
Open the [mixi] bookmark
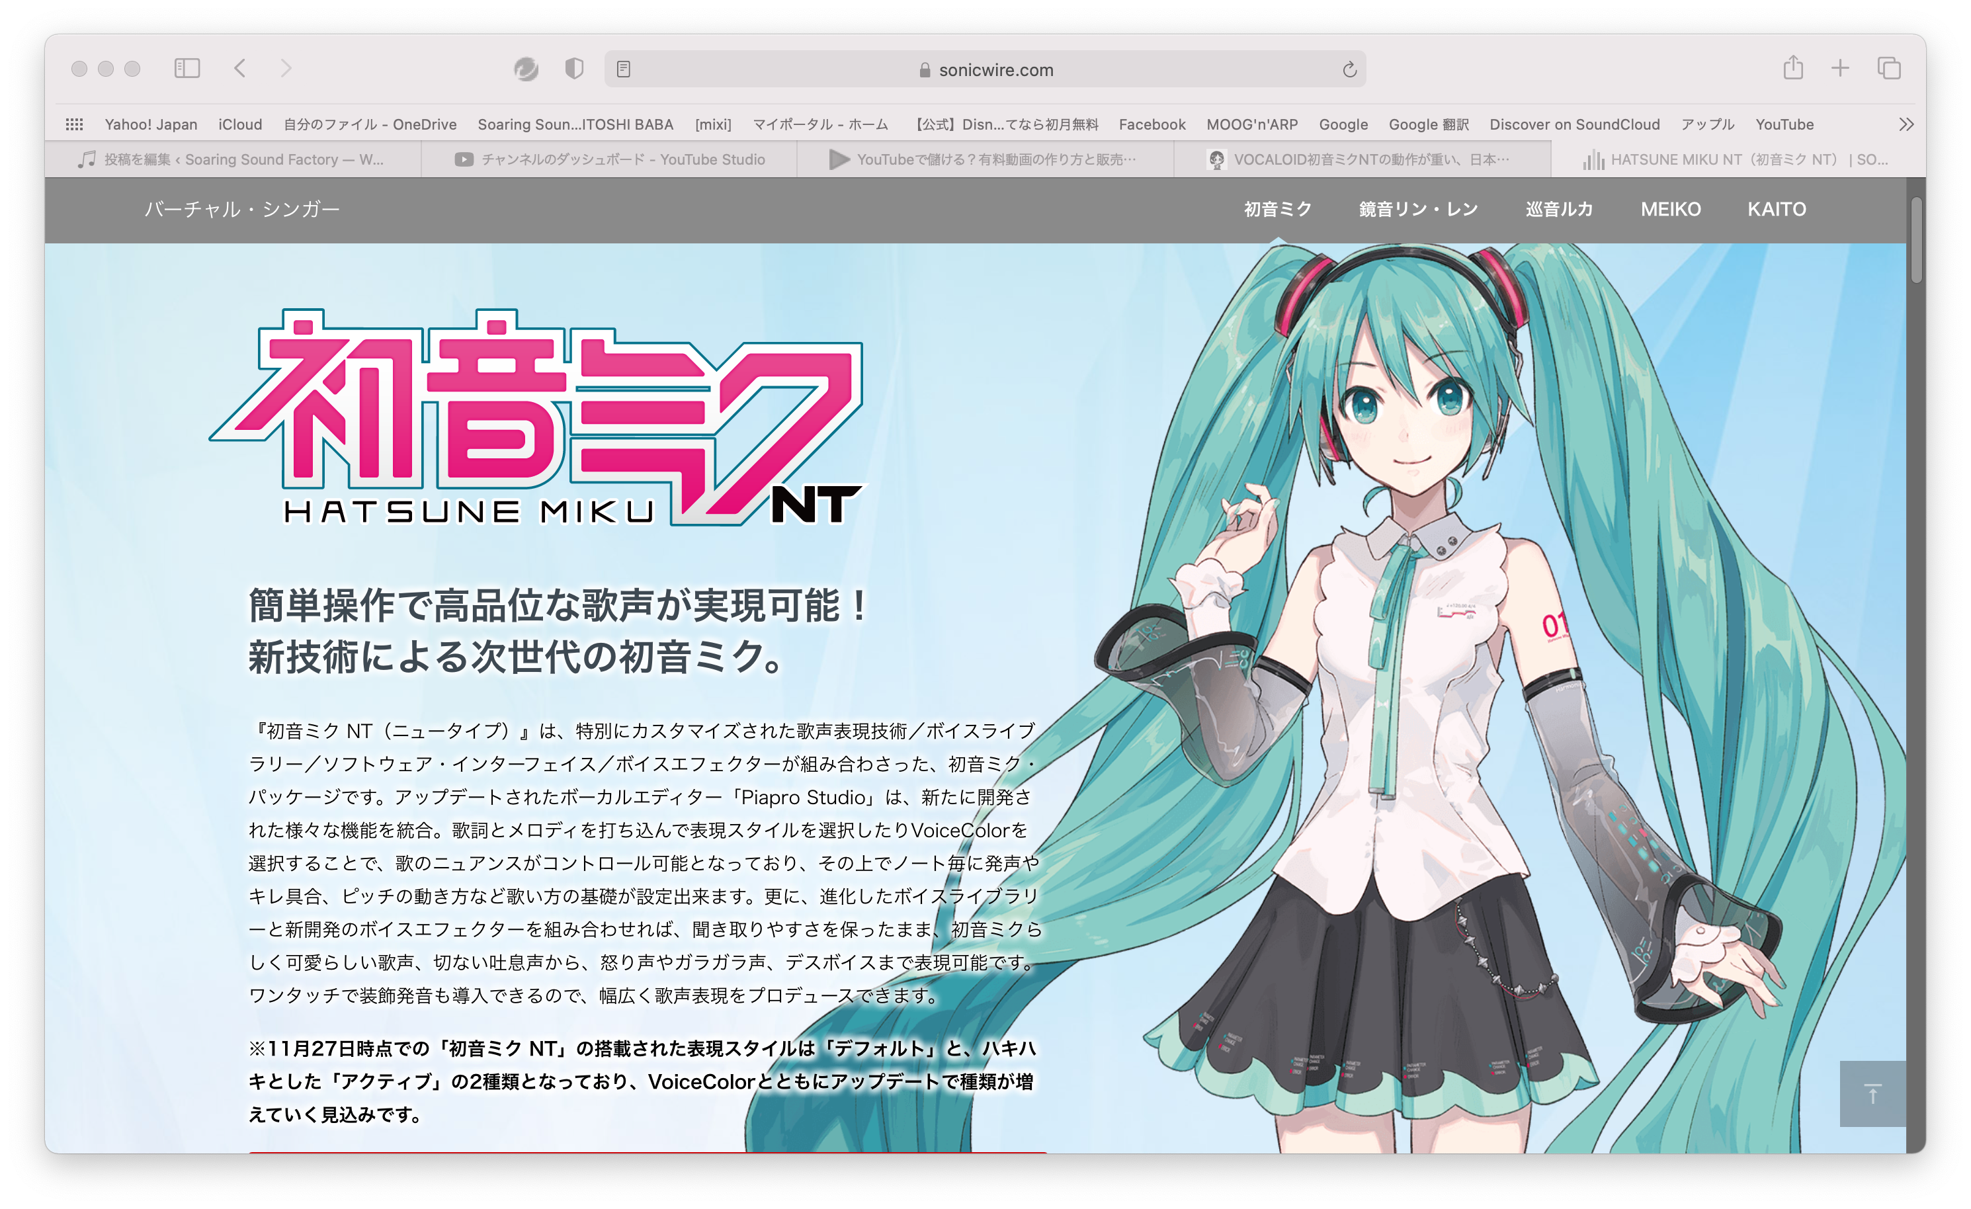(x=713, y=124)
